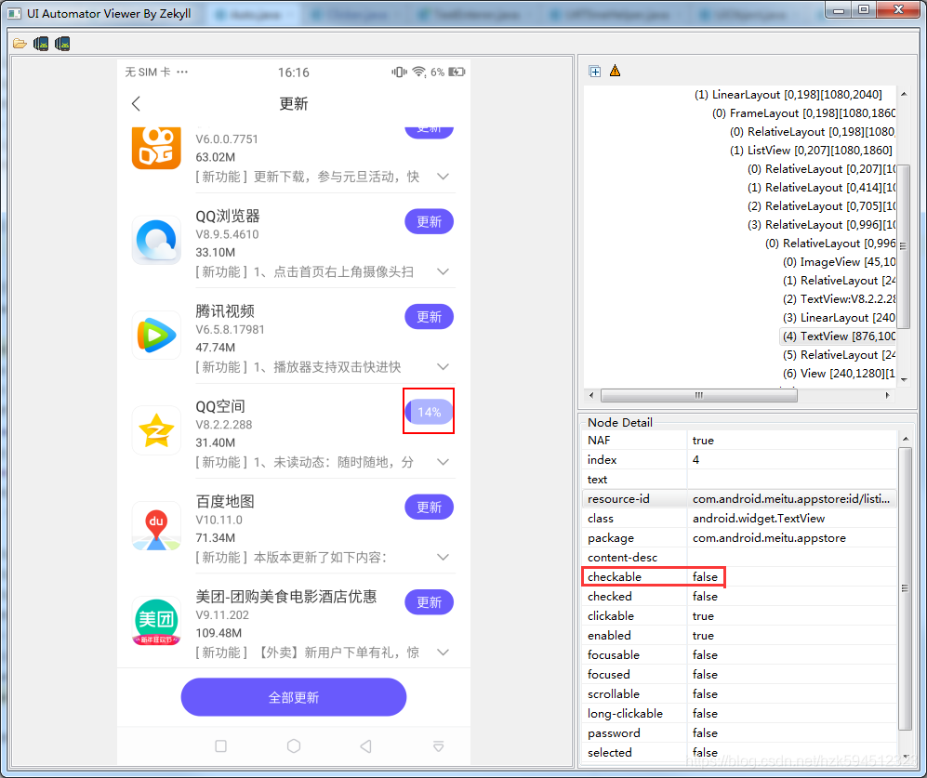
Task: Tap square recent-apps navigation icon
Action: click(x=221, y=746)
